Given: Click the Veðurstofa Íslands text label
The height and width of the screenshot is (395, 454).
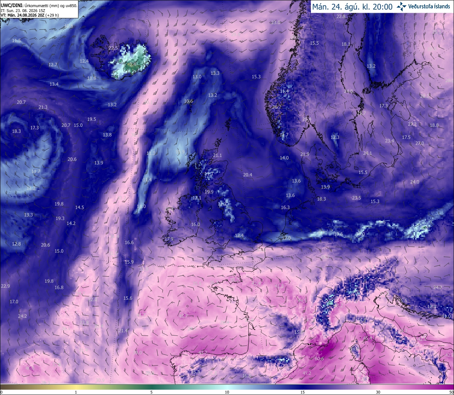Looking at the screenshot, I should point(429,6).
